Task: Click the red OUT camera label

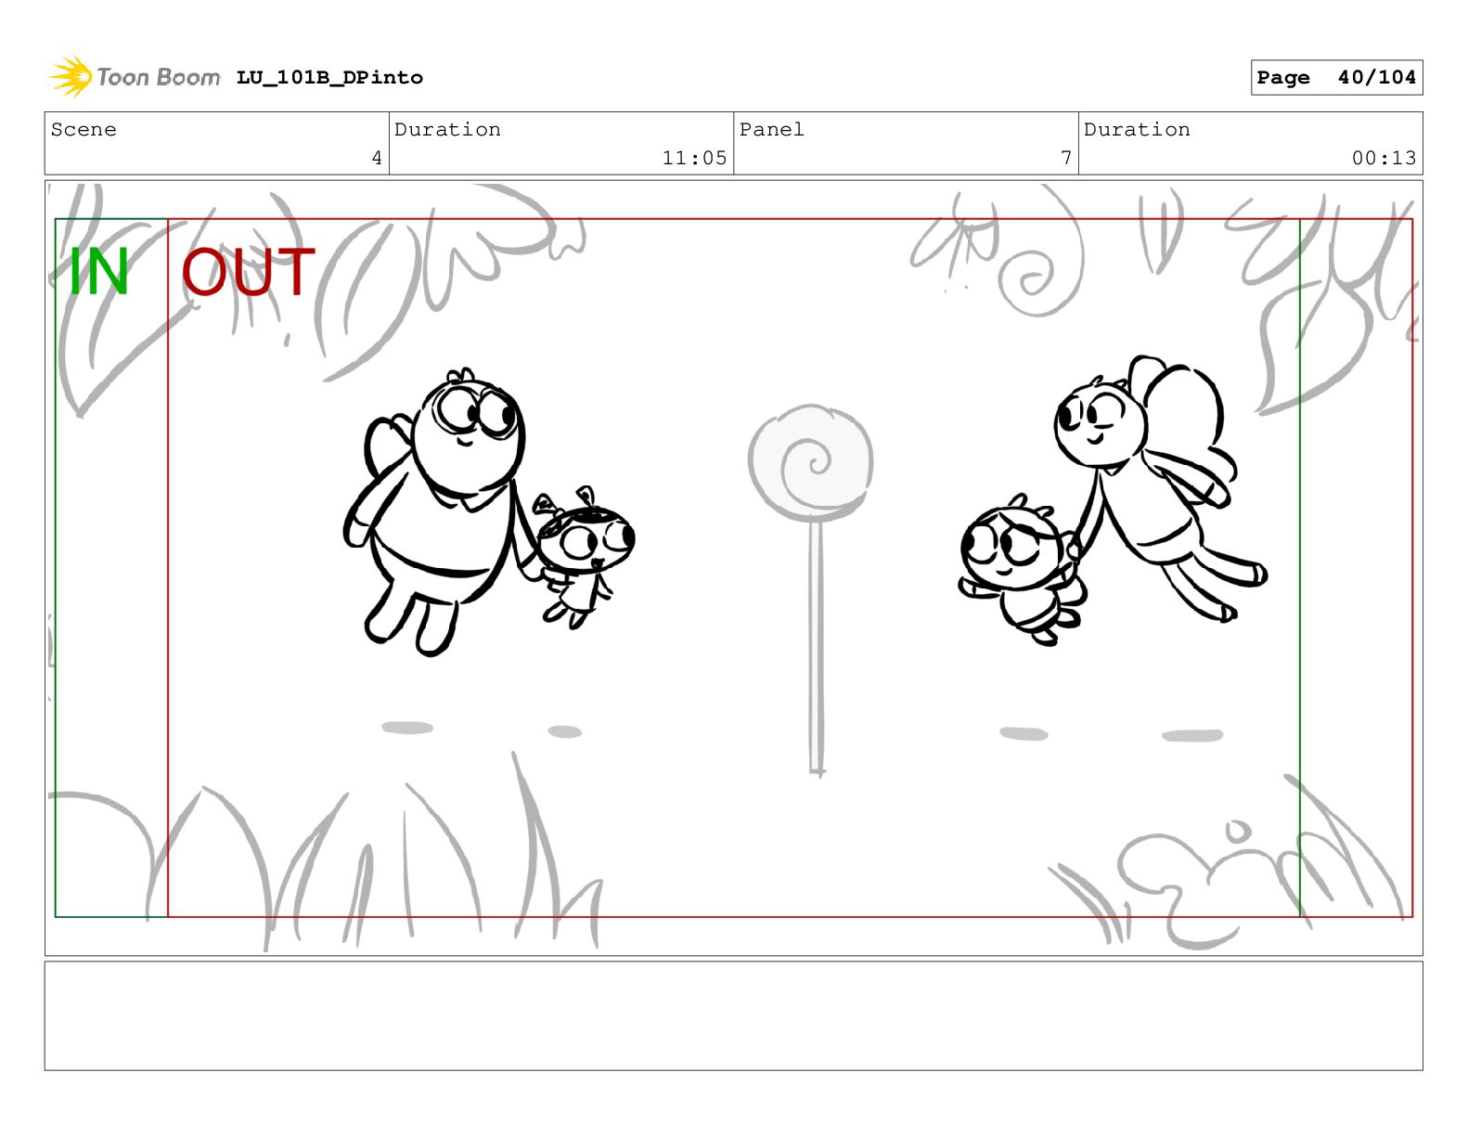Action: coord(249,273)
